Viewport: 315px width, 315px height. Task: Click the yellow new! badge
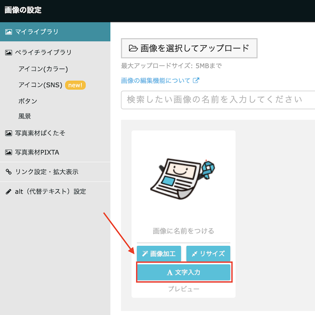[x=75, y=85]
